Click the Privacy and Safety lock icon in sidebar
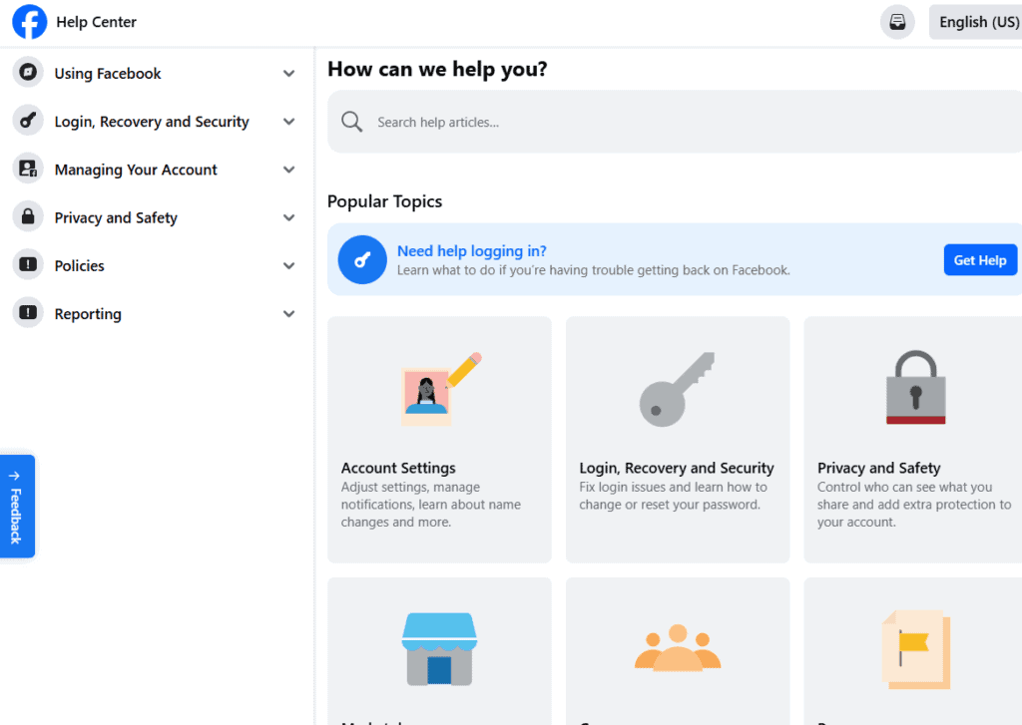The image size is (1022, 725). pos(28,217)
